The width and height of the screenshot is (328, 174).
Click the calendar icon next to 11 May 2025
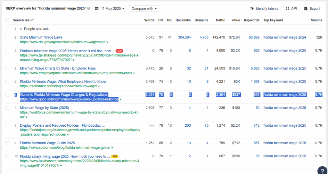pos(97,9)
